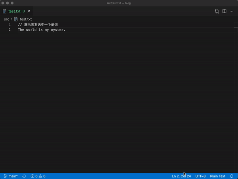Image resolution: width=238 pixels, height=179 pixels.
Task: Click the scrollbar marker in the overview ruler
Action: click(x=236, y=27)
